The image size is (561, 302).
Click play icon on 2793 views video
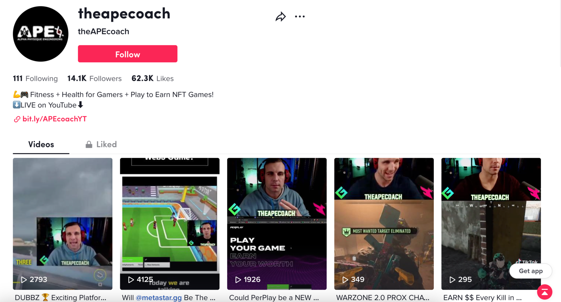(24, 280)
